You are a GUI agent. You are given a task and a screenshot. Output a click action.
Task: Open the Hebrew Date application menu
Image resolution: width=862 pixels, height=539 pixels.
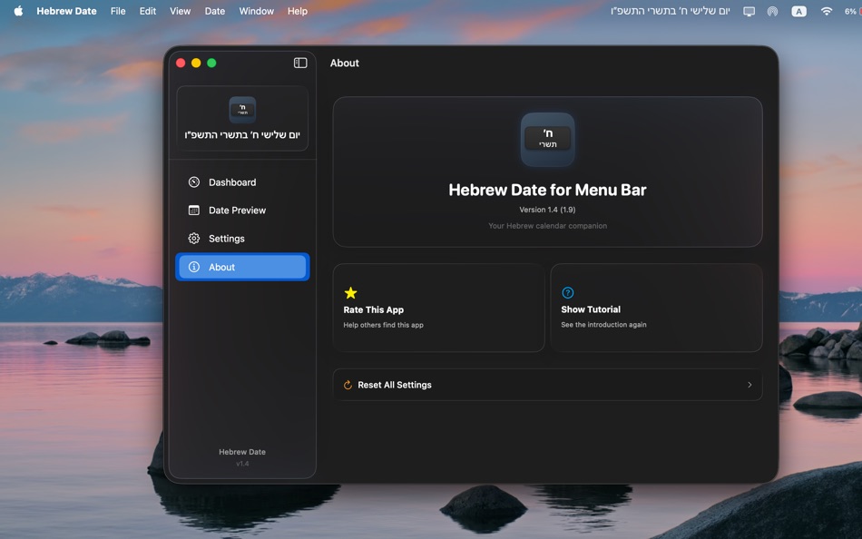click(x=66, y=11)
